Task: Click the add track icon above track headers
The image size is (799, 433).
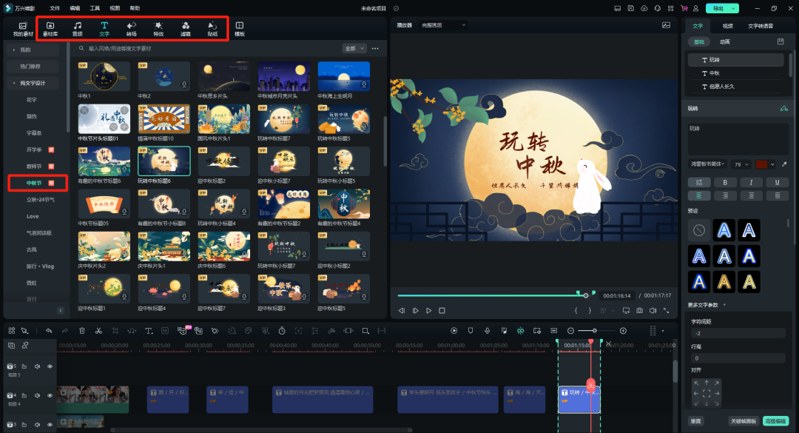Action: coord(11,345)
